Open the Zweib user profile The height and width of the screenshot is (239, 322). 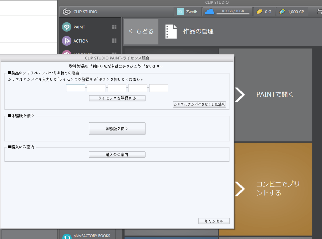coord(188,12)
